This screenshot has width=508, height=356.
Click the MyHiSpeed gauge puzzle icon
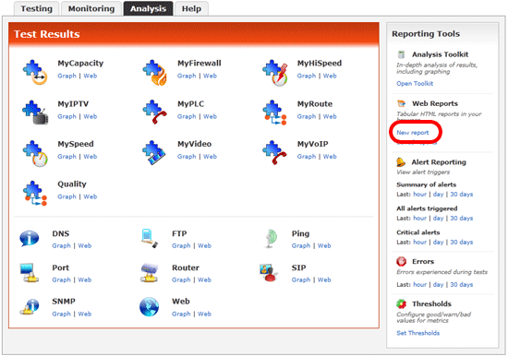(x=275, y=73)
